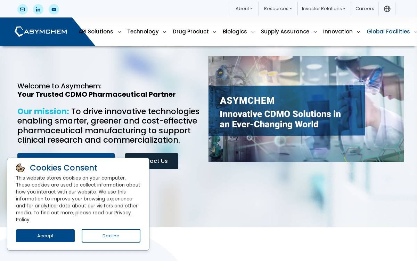Open the Innovation menu
Screen dimensions: 417x261
(338, 32)
